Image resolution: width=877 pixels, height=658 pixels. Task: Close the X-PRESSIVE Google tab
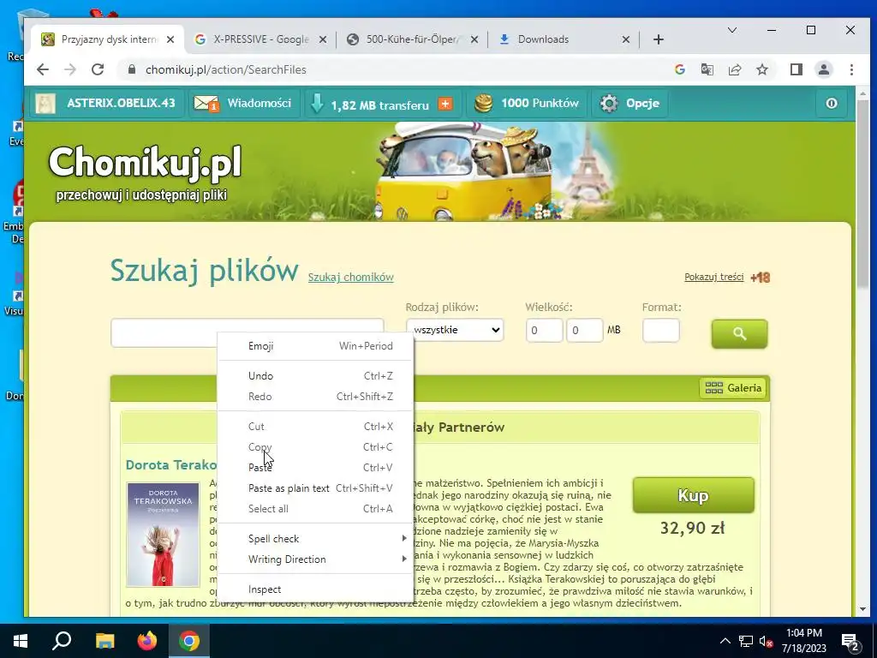click(323, 39)
